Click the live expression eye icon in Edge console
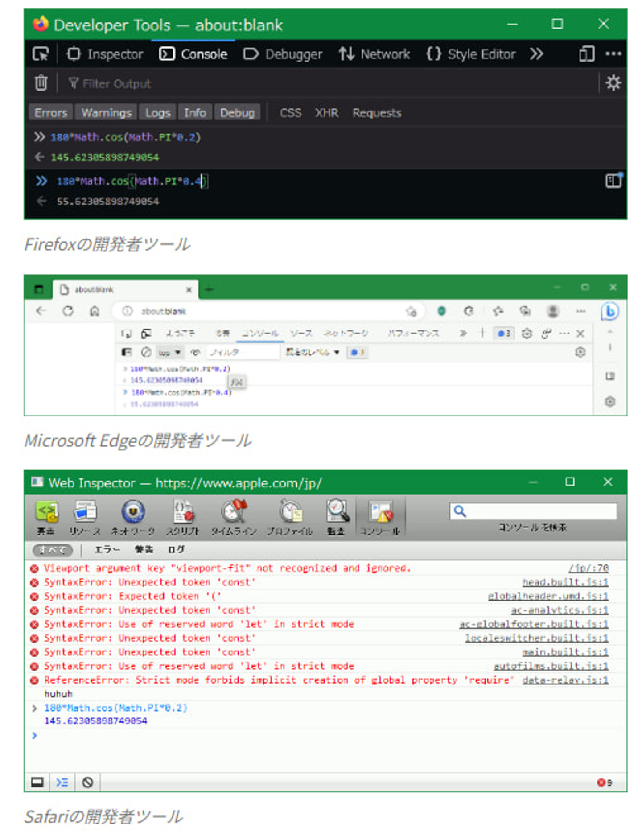 (x=195, y=352)
